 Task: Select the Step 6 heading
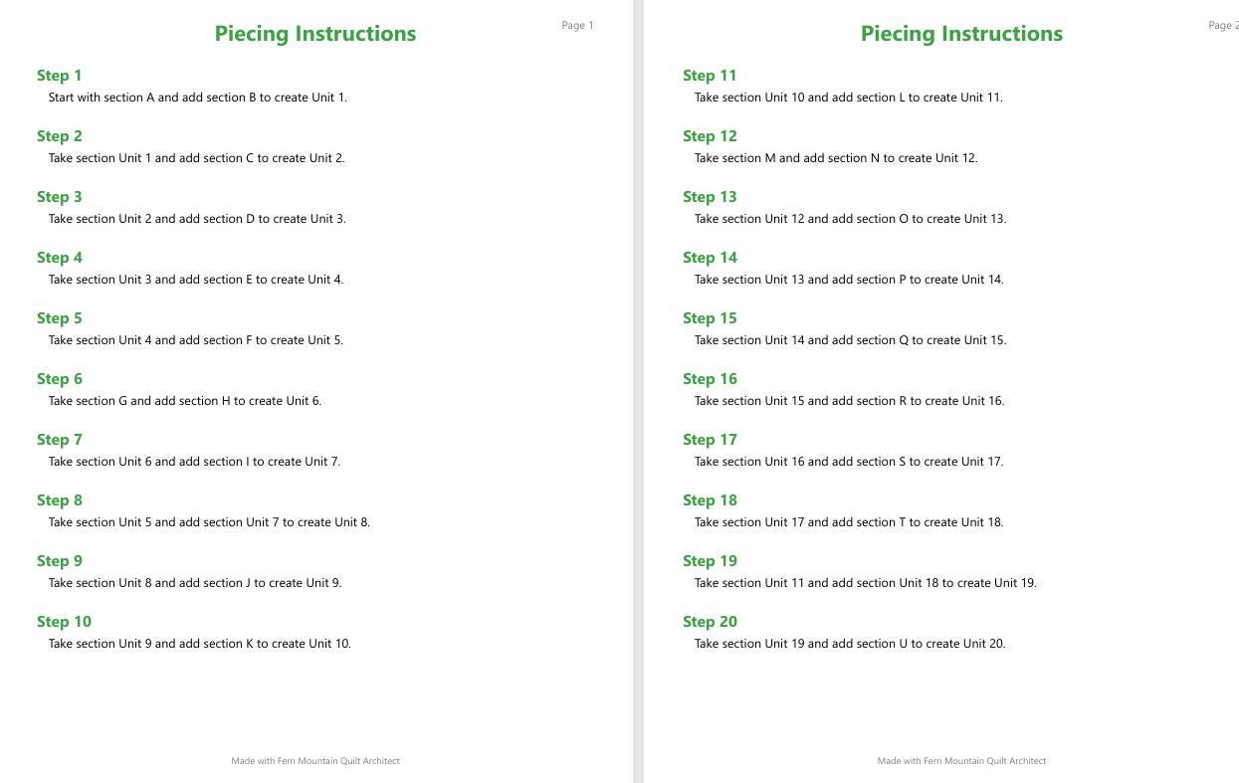tap(60, 379)
